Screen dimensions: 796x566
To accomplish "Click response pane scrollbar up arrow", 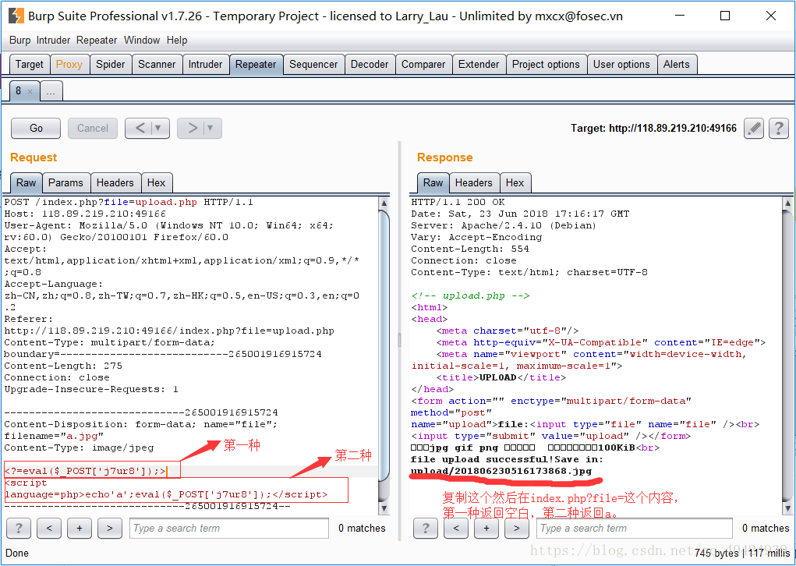I will click(x=788, y=203).
